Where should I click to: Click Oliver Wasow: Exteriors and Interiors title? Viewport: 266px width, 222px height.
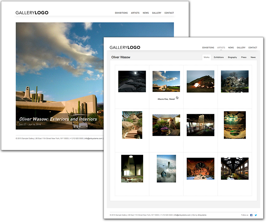click(x=58, y=119)
